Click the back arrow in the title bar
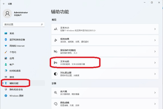 point(4,4)
